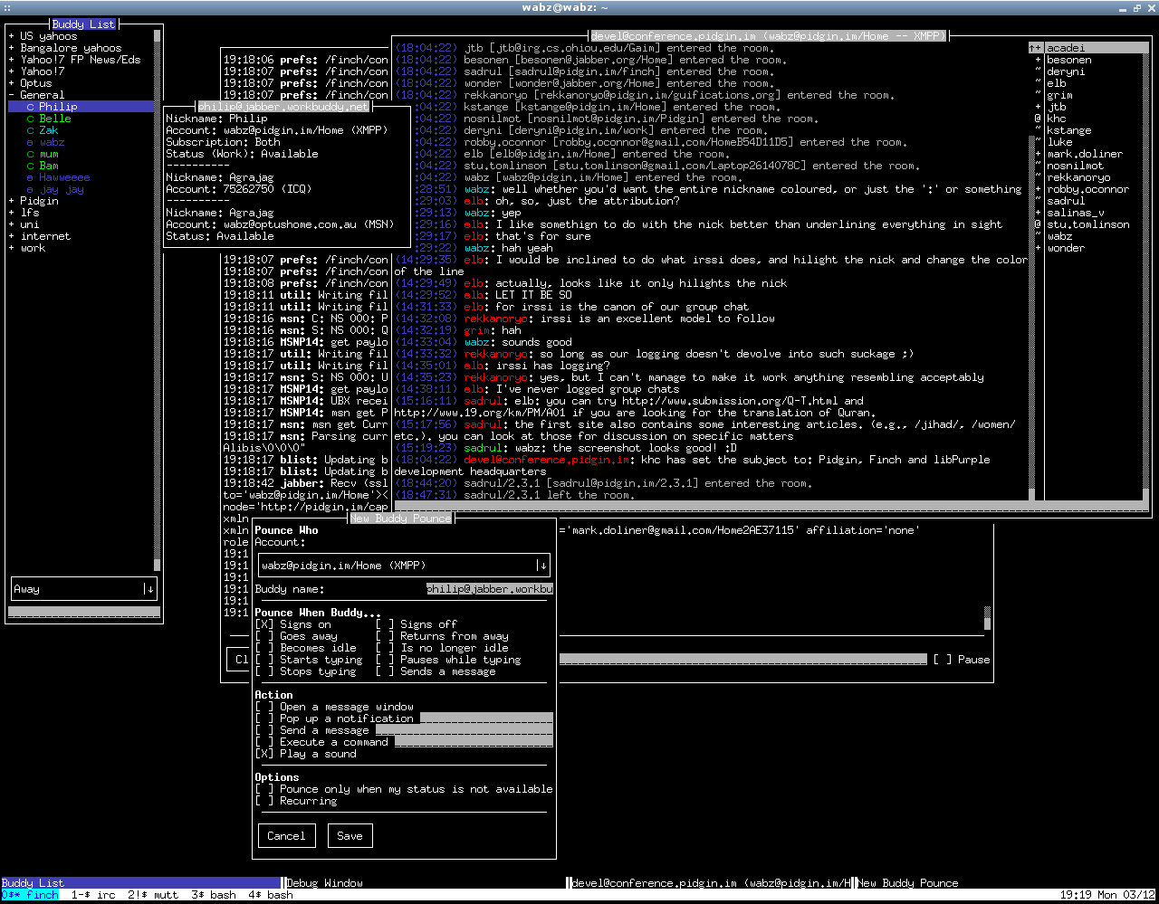This screenshot has height=904, width=1159.
Task: Expand the Optus buddy group
Action: click(12, 83)
